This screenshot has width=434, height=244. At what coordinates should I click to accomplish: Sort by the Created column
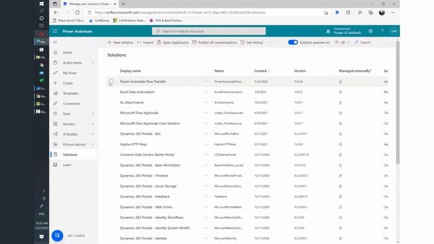click(262, 71)
